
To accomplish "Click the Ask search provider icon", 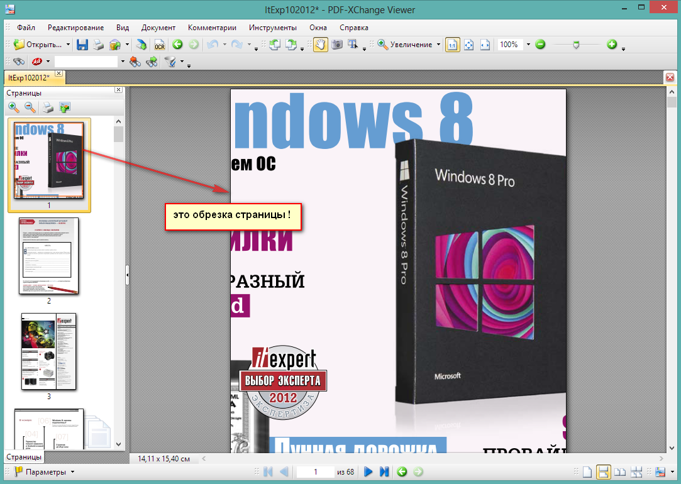I will click(37, 62).
